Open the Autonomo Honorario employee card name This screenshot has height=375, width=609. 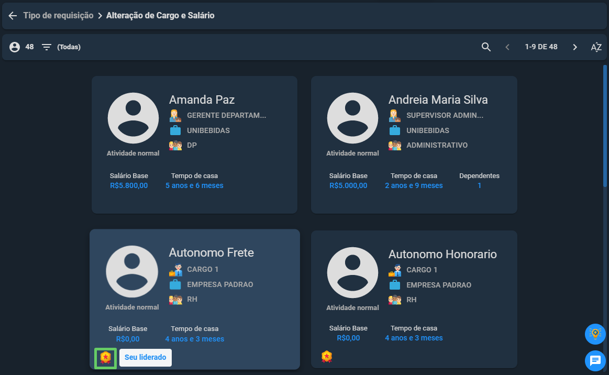tap(442, 254)
